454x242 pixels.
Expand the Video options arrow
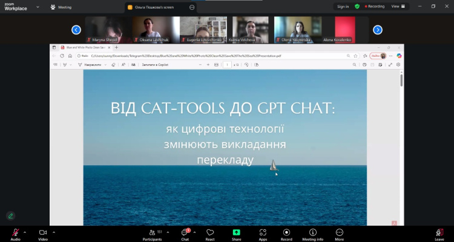(54, 232)
